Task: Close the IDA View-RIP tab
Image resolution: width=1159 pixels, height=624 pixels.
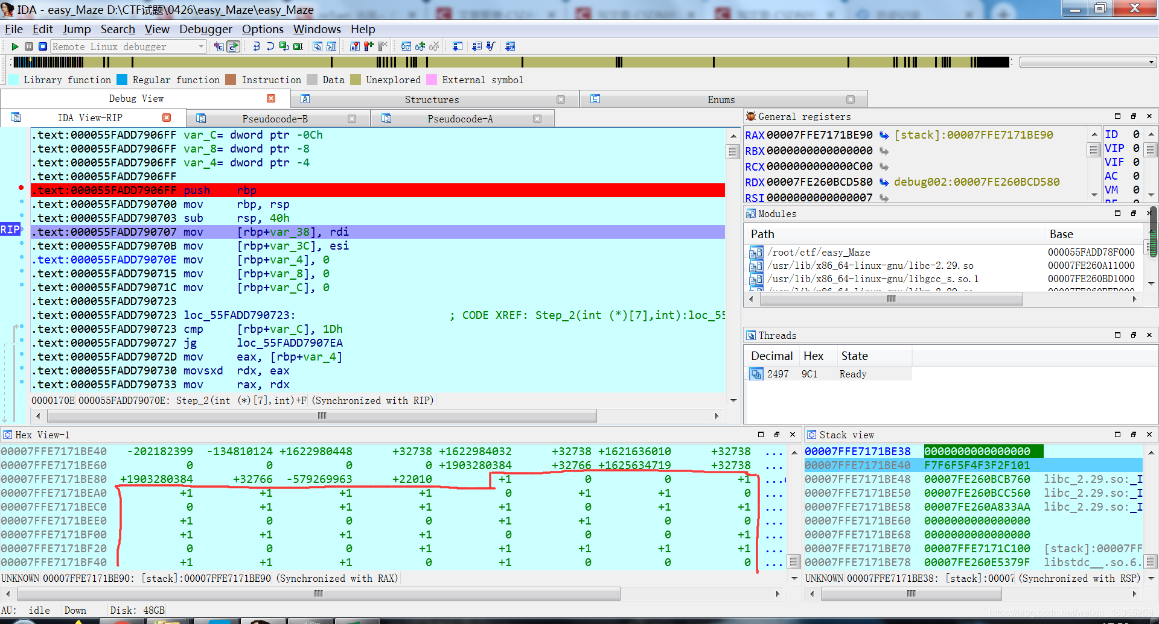Action: click(167, 118)
